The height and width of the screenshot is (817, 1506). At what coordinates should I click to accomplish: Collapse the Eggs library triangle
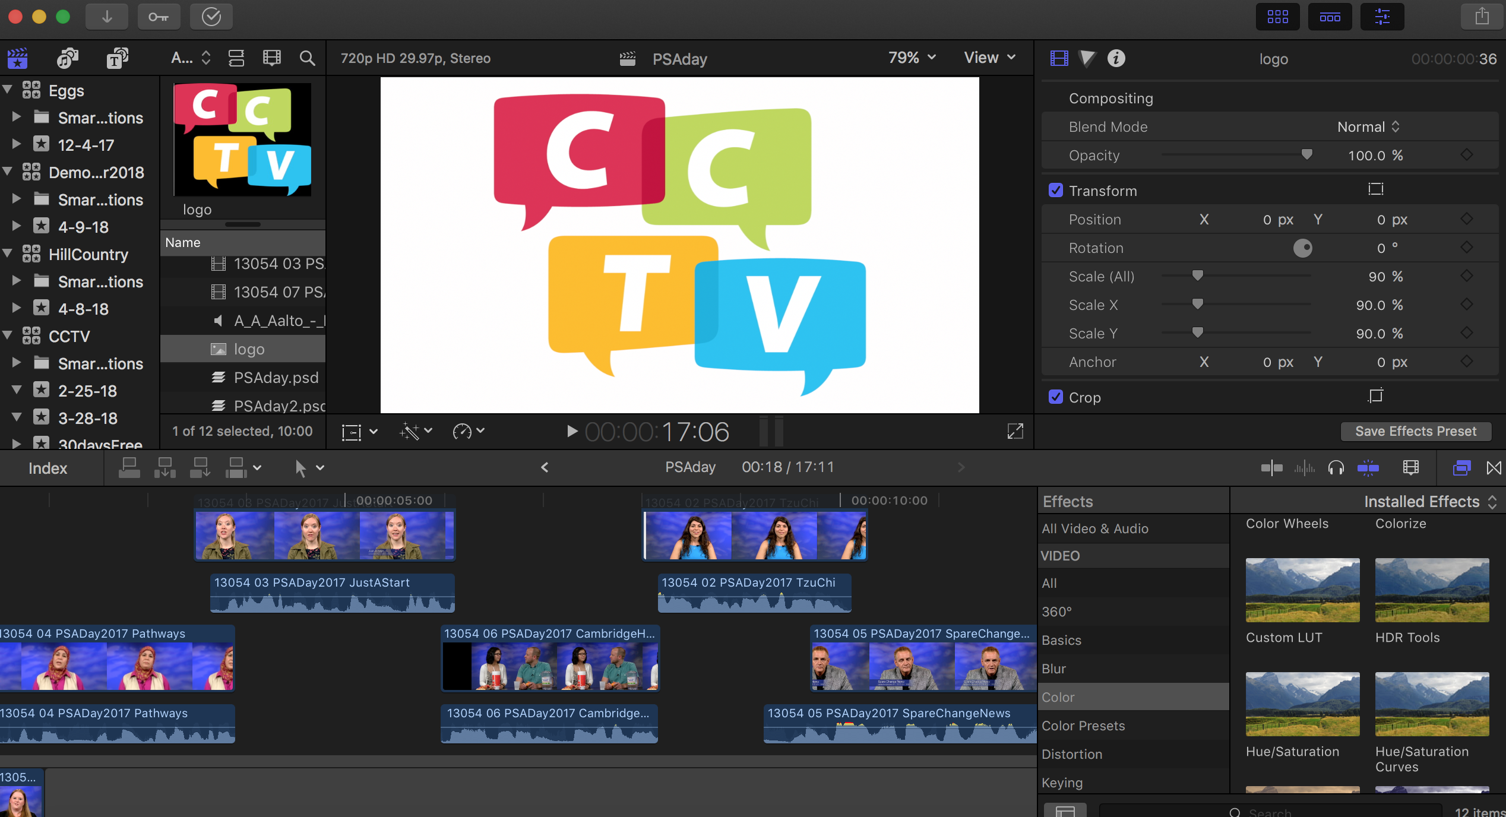click(8, 90)
